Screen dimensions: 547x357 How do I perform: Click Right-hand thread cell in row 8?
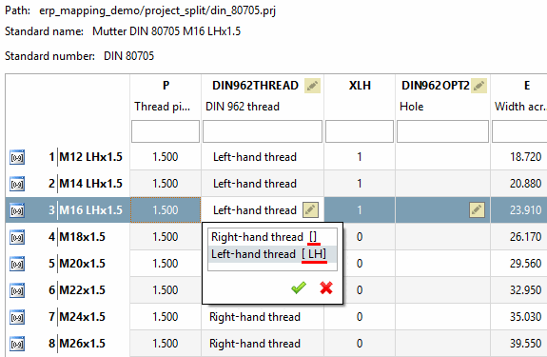(x=263, y=344)
